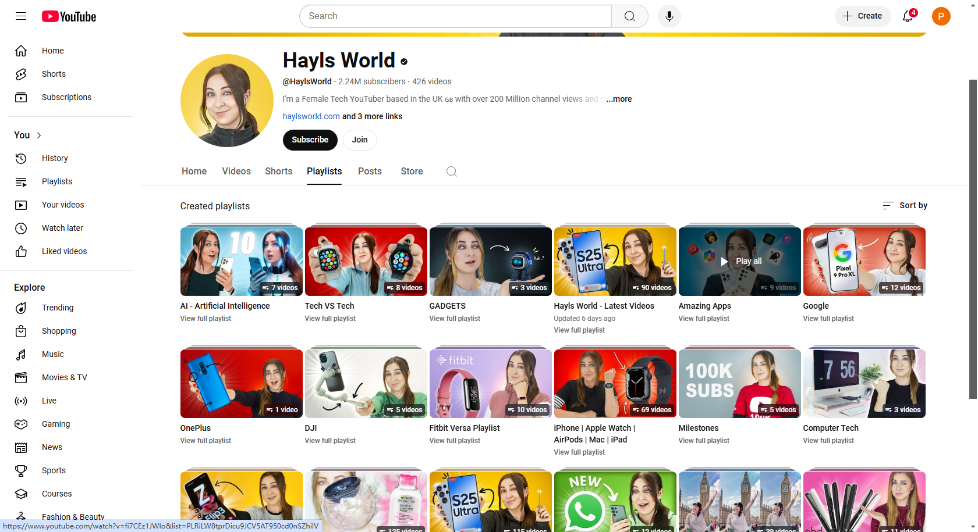Open the hamburger guide menu
Image resolution: width=978 pixels, height=532 pixels.
pyautogui.click(x=21, y=16)
